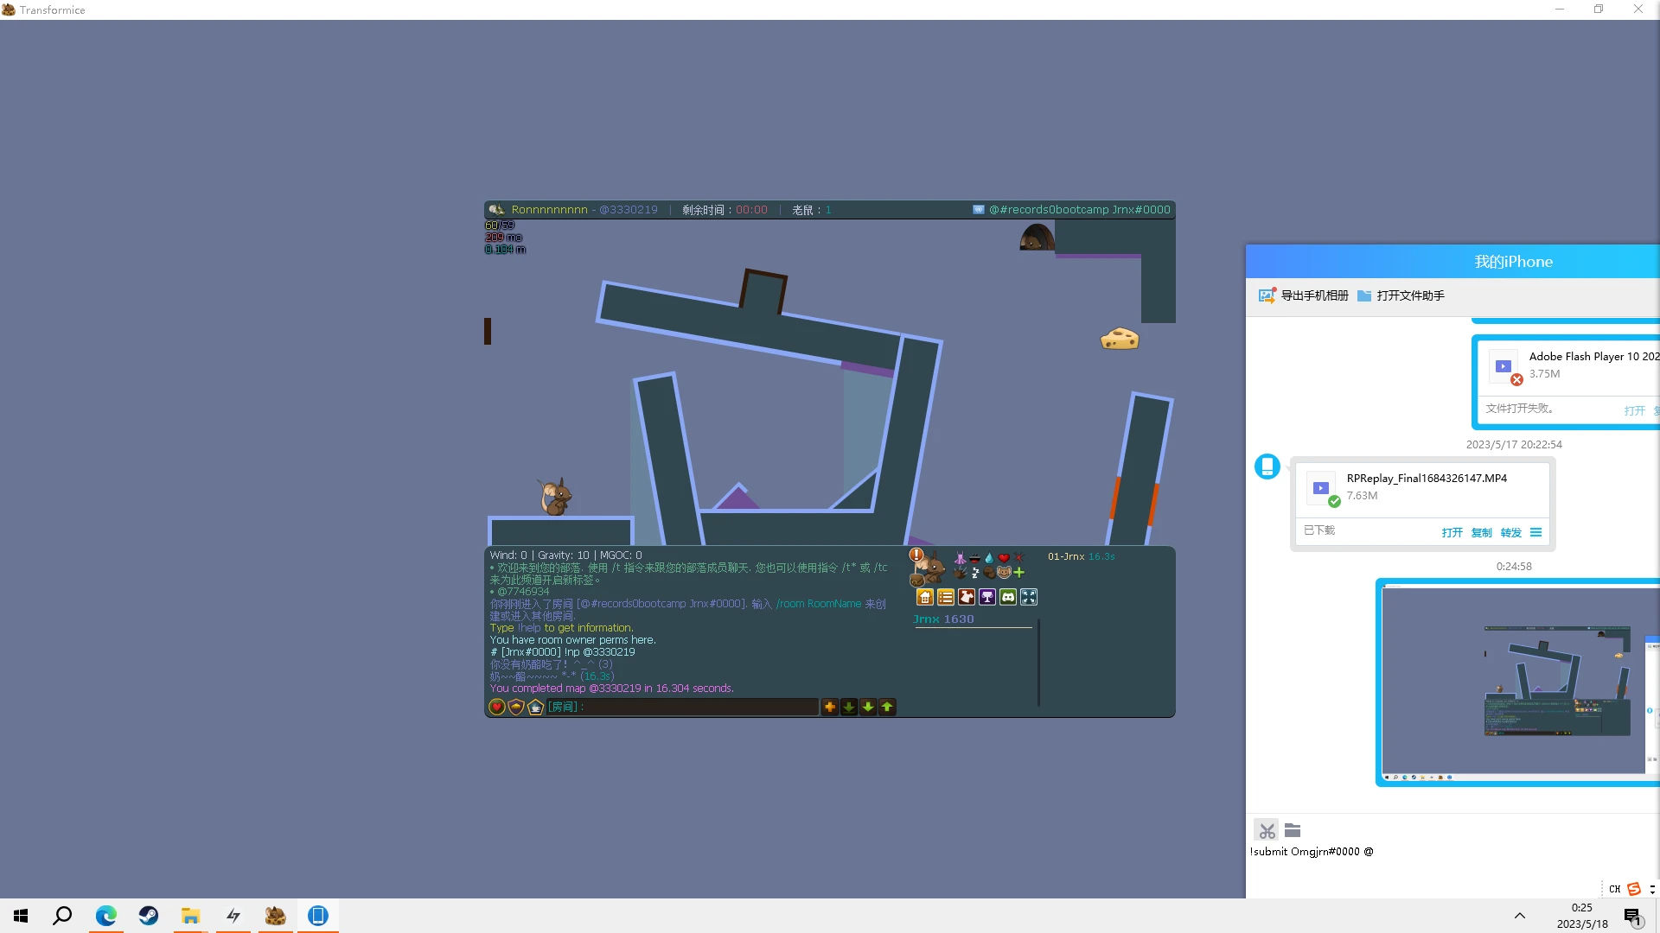This screenshot has height=933, width=1660.
Task: Click the '01-Jrnx 16.3s' leaderboard entry
Action: 1081,556
